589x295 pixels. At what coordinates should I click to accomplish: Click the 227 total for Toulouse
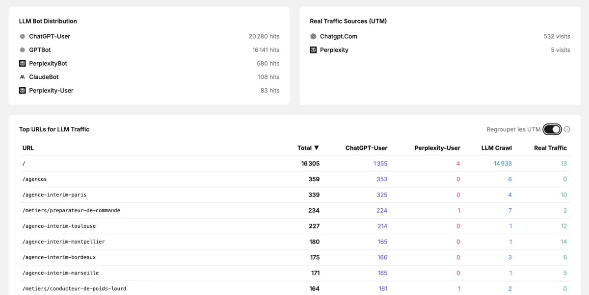(314, 226)
